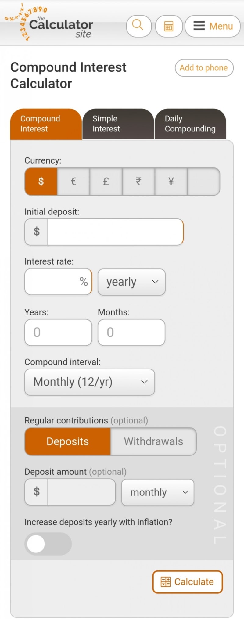This screenshot has width=244, height=619.
Task: Open the calculator list icon
Action: point(169,26)
